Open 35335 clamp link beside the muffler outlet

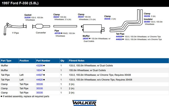coord(107,19)
